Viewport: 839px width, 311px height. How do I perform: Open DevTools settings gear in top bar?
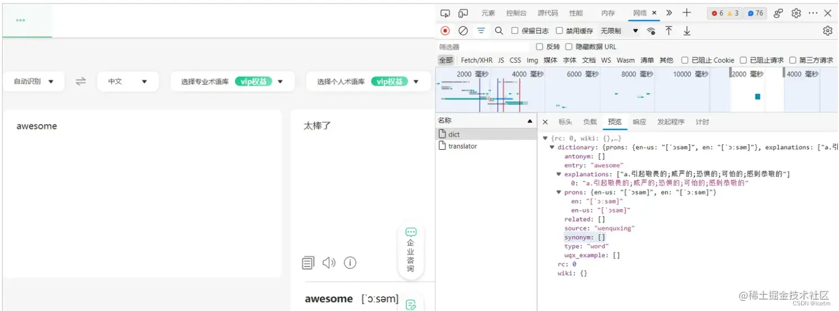[796, 13]
